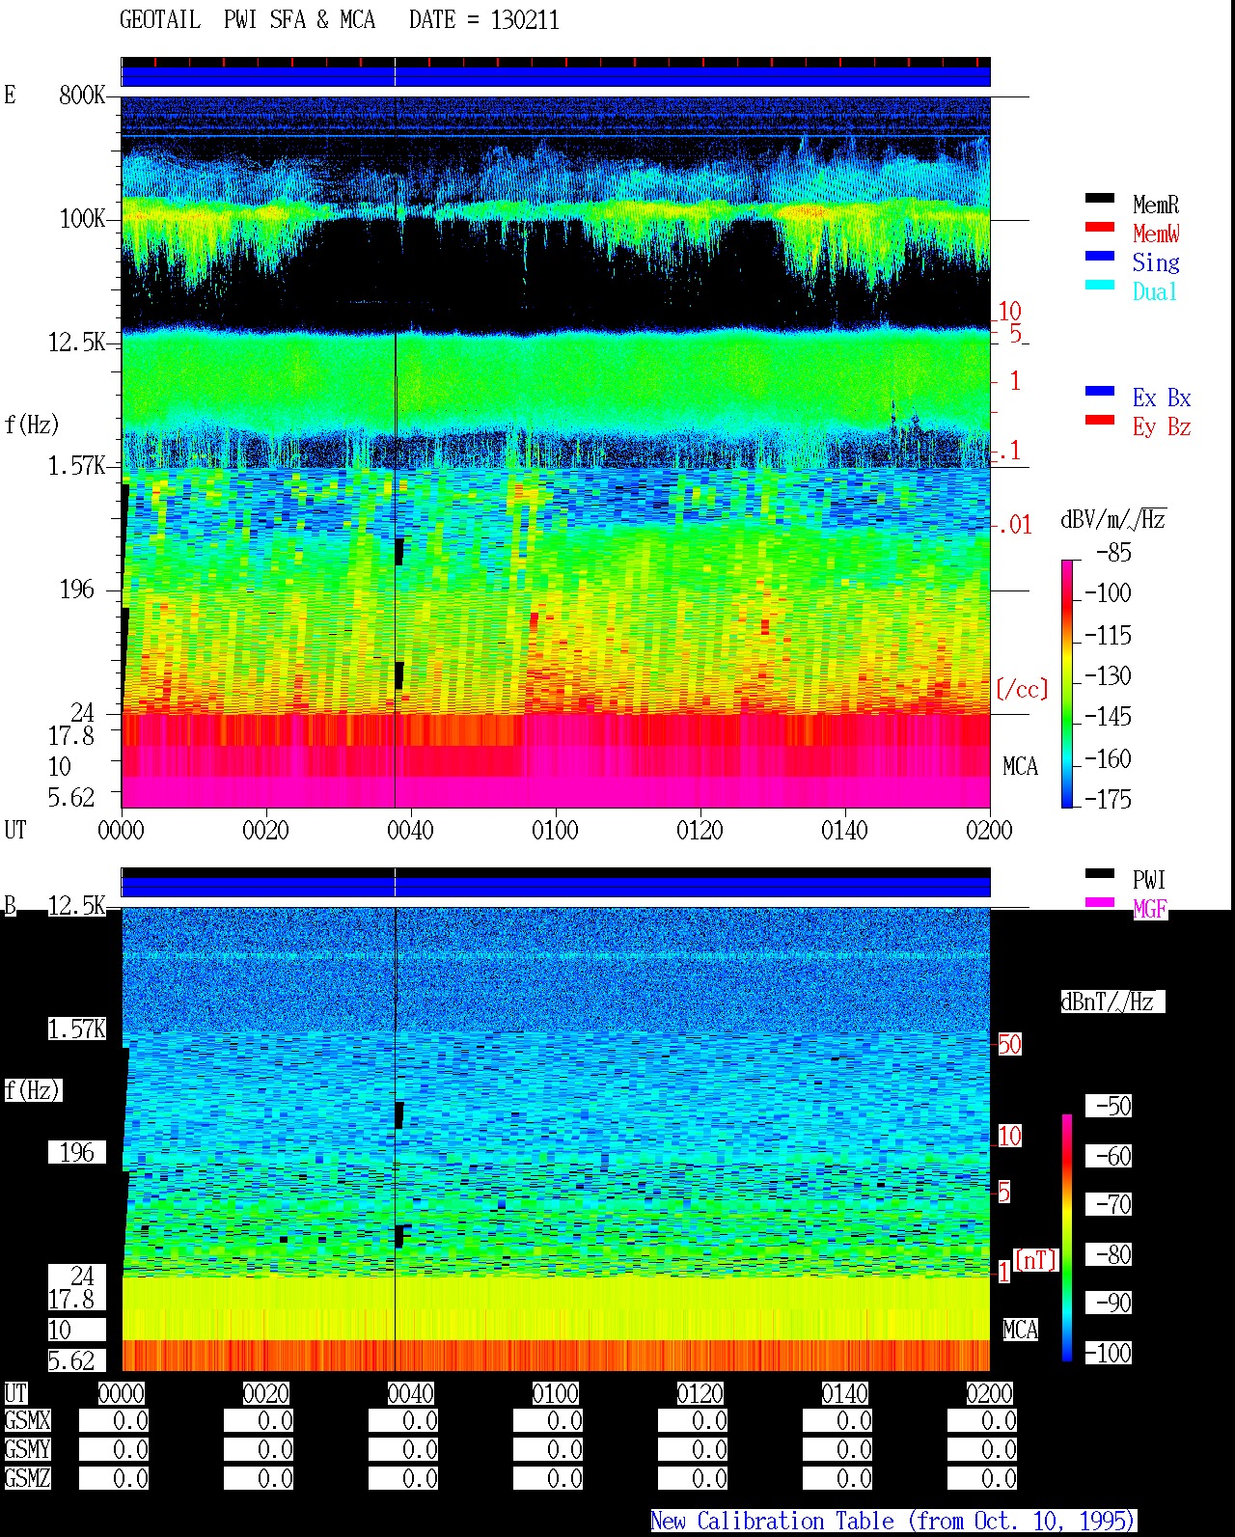
Task: Click the New Calibration Table link text
Action: tap(892, 1522)
